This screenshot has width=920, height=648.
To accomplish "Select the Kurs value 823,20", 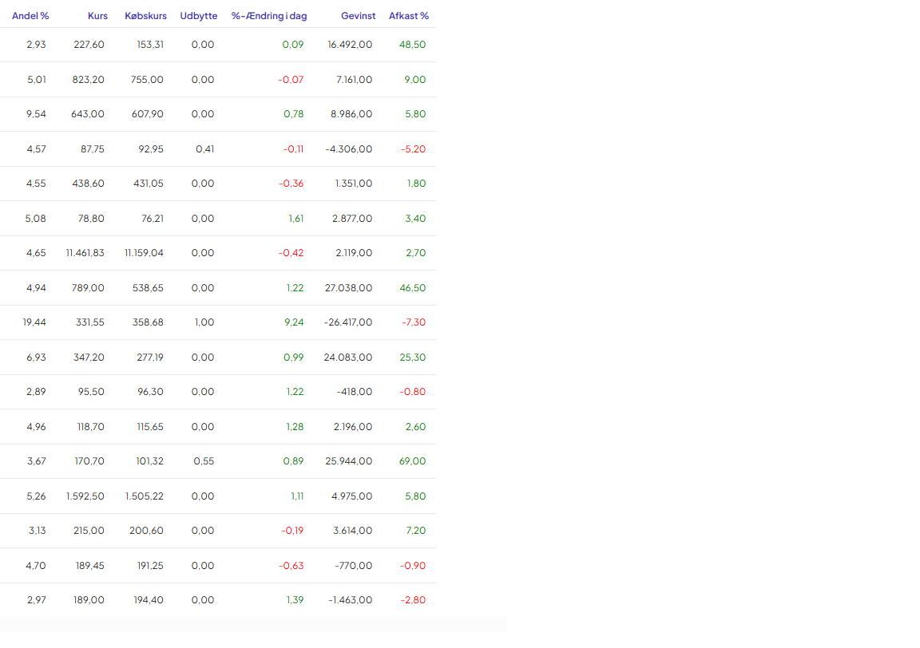I will (88, 80).
